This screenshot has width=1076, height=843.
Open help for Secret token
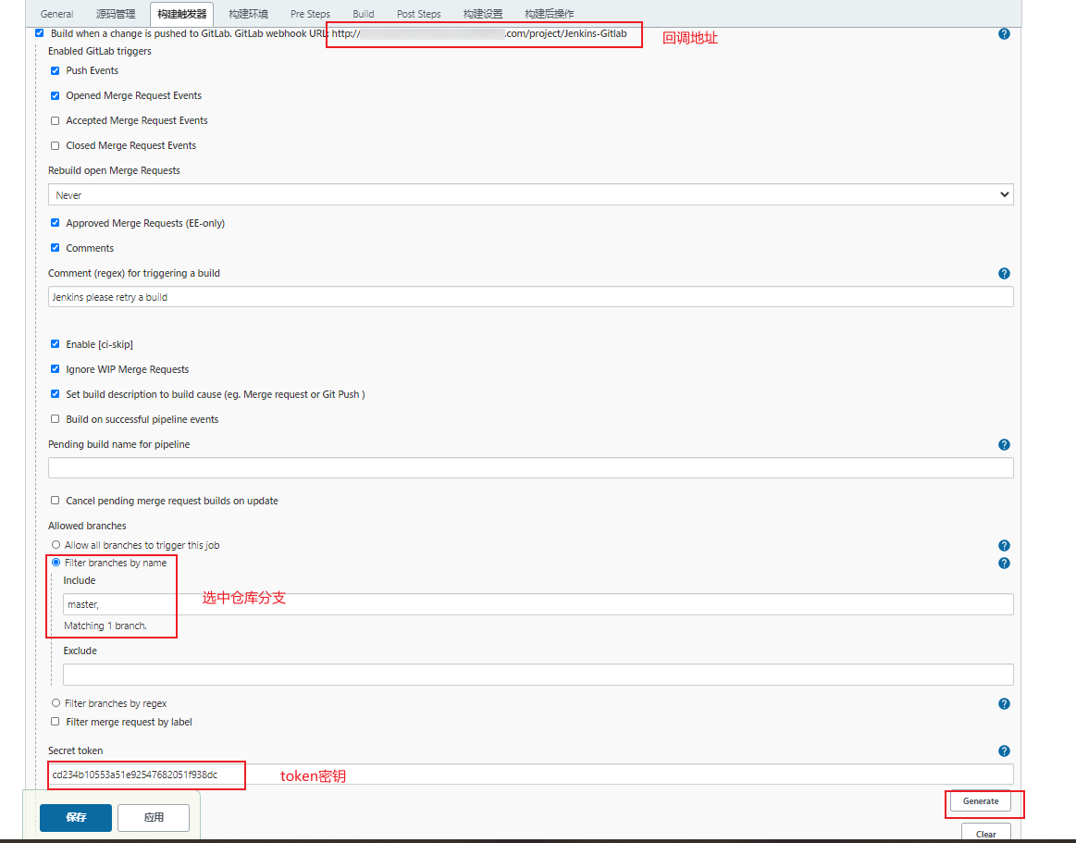(1004, 751)
